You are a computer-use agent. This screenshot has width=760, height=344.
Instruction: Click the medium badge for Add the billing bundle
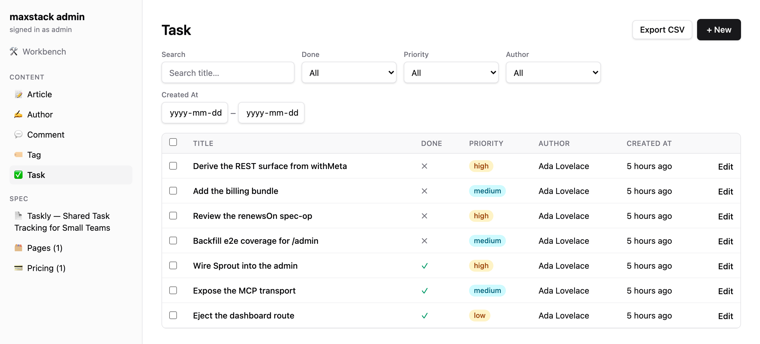pyautogui.click(x=487, y=191)
